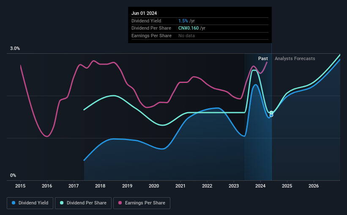Click the pink Earnings Per Share legend dot
The height and width of the screenshot is (215, 347).
pos(120,203)
